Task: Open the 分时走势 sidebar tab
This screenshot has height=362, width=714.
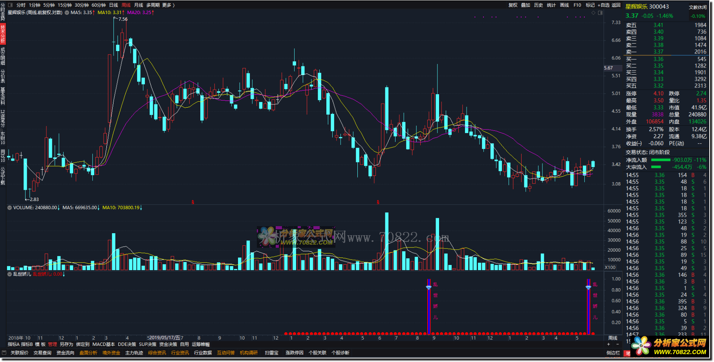Action: (3, 12)
